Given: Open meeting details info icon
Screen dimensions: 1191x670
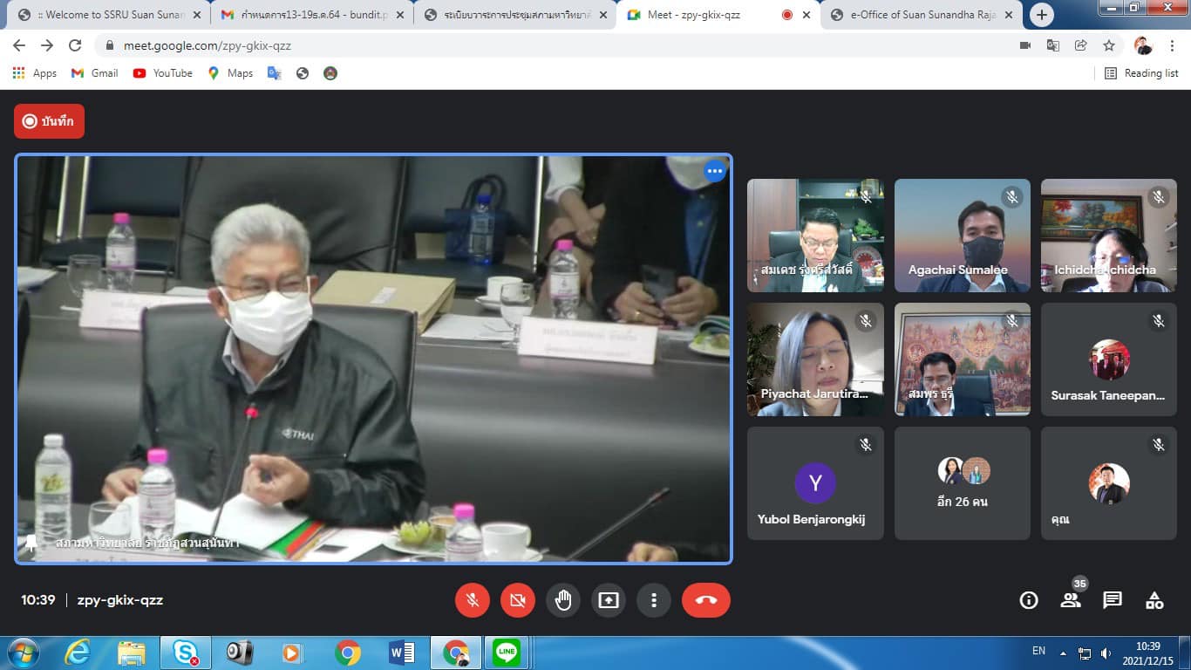Looking at the screenshot, I should pyautogui.click(x=1029, y=600).
